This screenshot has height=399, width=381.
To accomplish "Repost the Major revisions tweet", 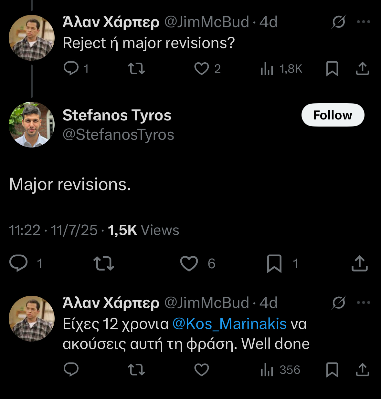I will (103, 263).
